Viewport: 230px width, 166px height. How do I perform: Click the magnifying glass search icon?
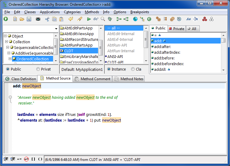pyautogui.click(x=103, y=19)
